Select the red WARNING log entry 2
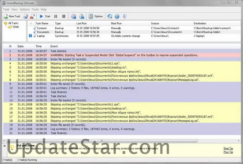Screen dimensions: 243x164 [x=122, y=55]
